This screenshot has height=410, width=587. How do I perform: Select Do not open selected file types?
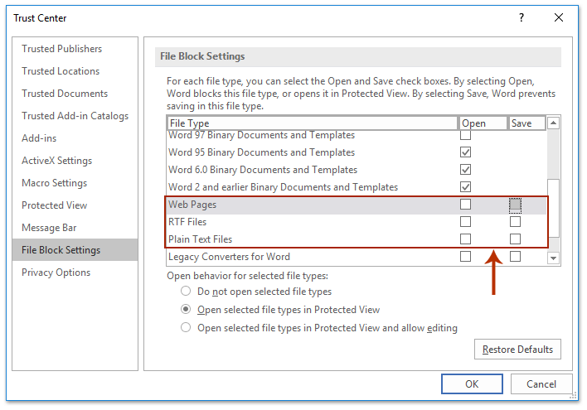[186, 292]
